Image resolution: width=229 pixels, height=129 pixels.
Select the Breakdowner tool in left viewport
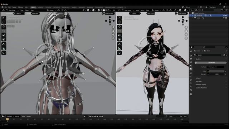coord(4,53)
